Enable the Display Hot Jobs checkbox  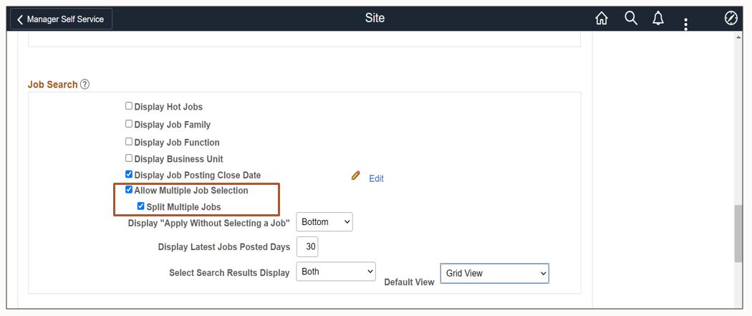(x=129, y=106)
